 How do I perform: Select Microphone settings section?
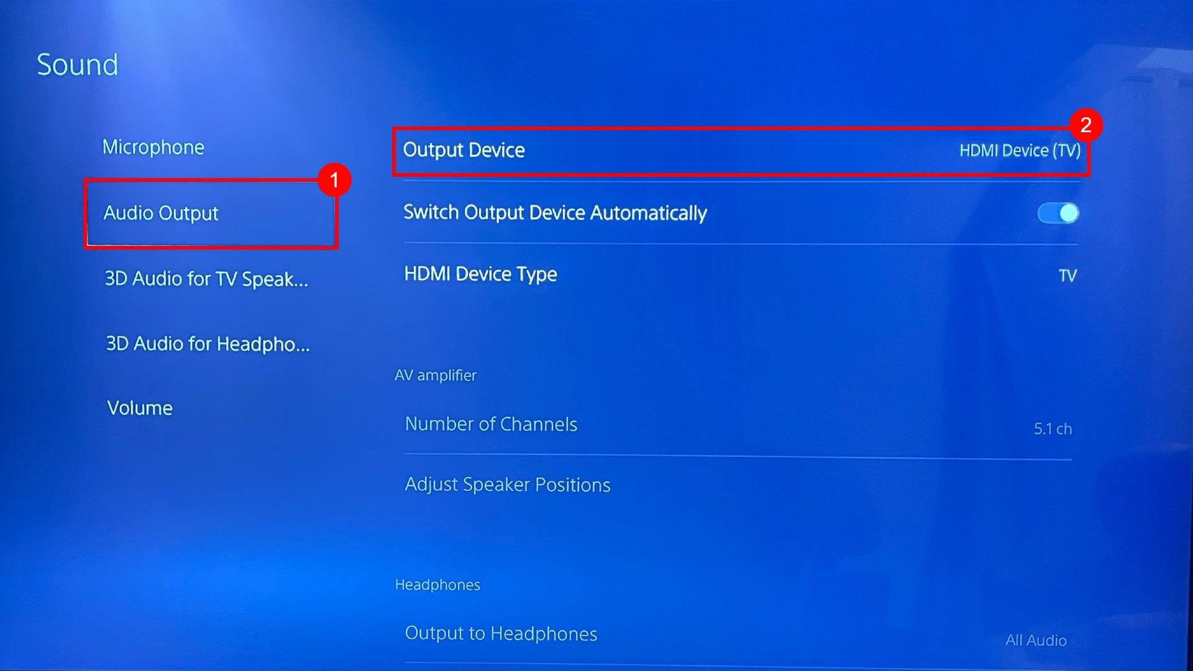tap(152, 146)
